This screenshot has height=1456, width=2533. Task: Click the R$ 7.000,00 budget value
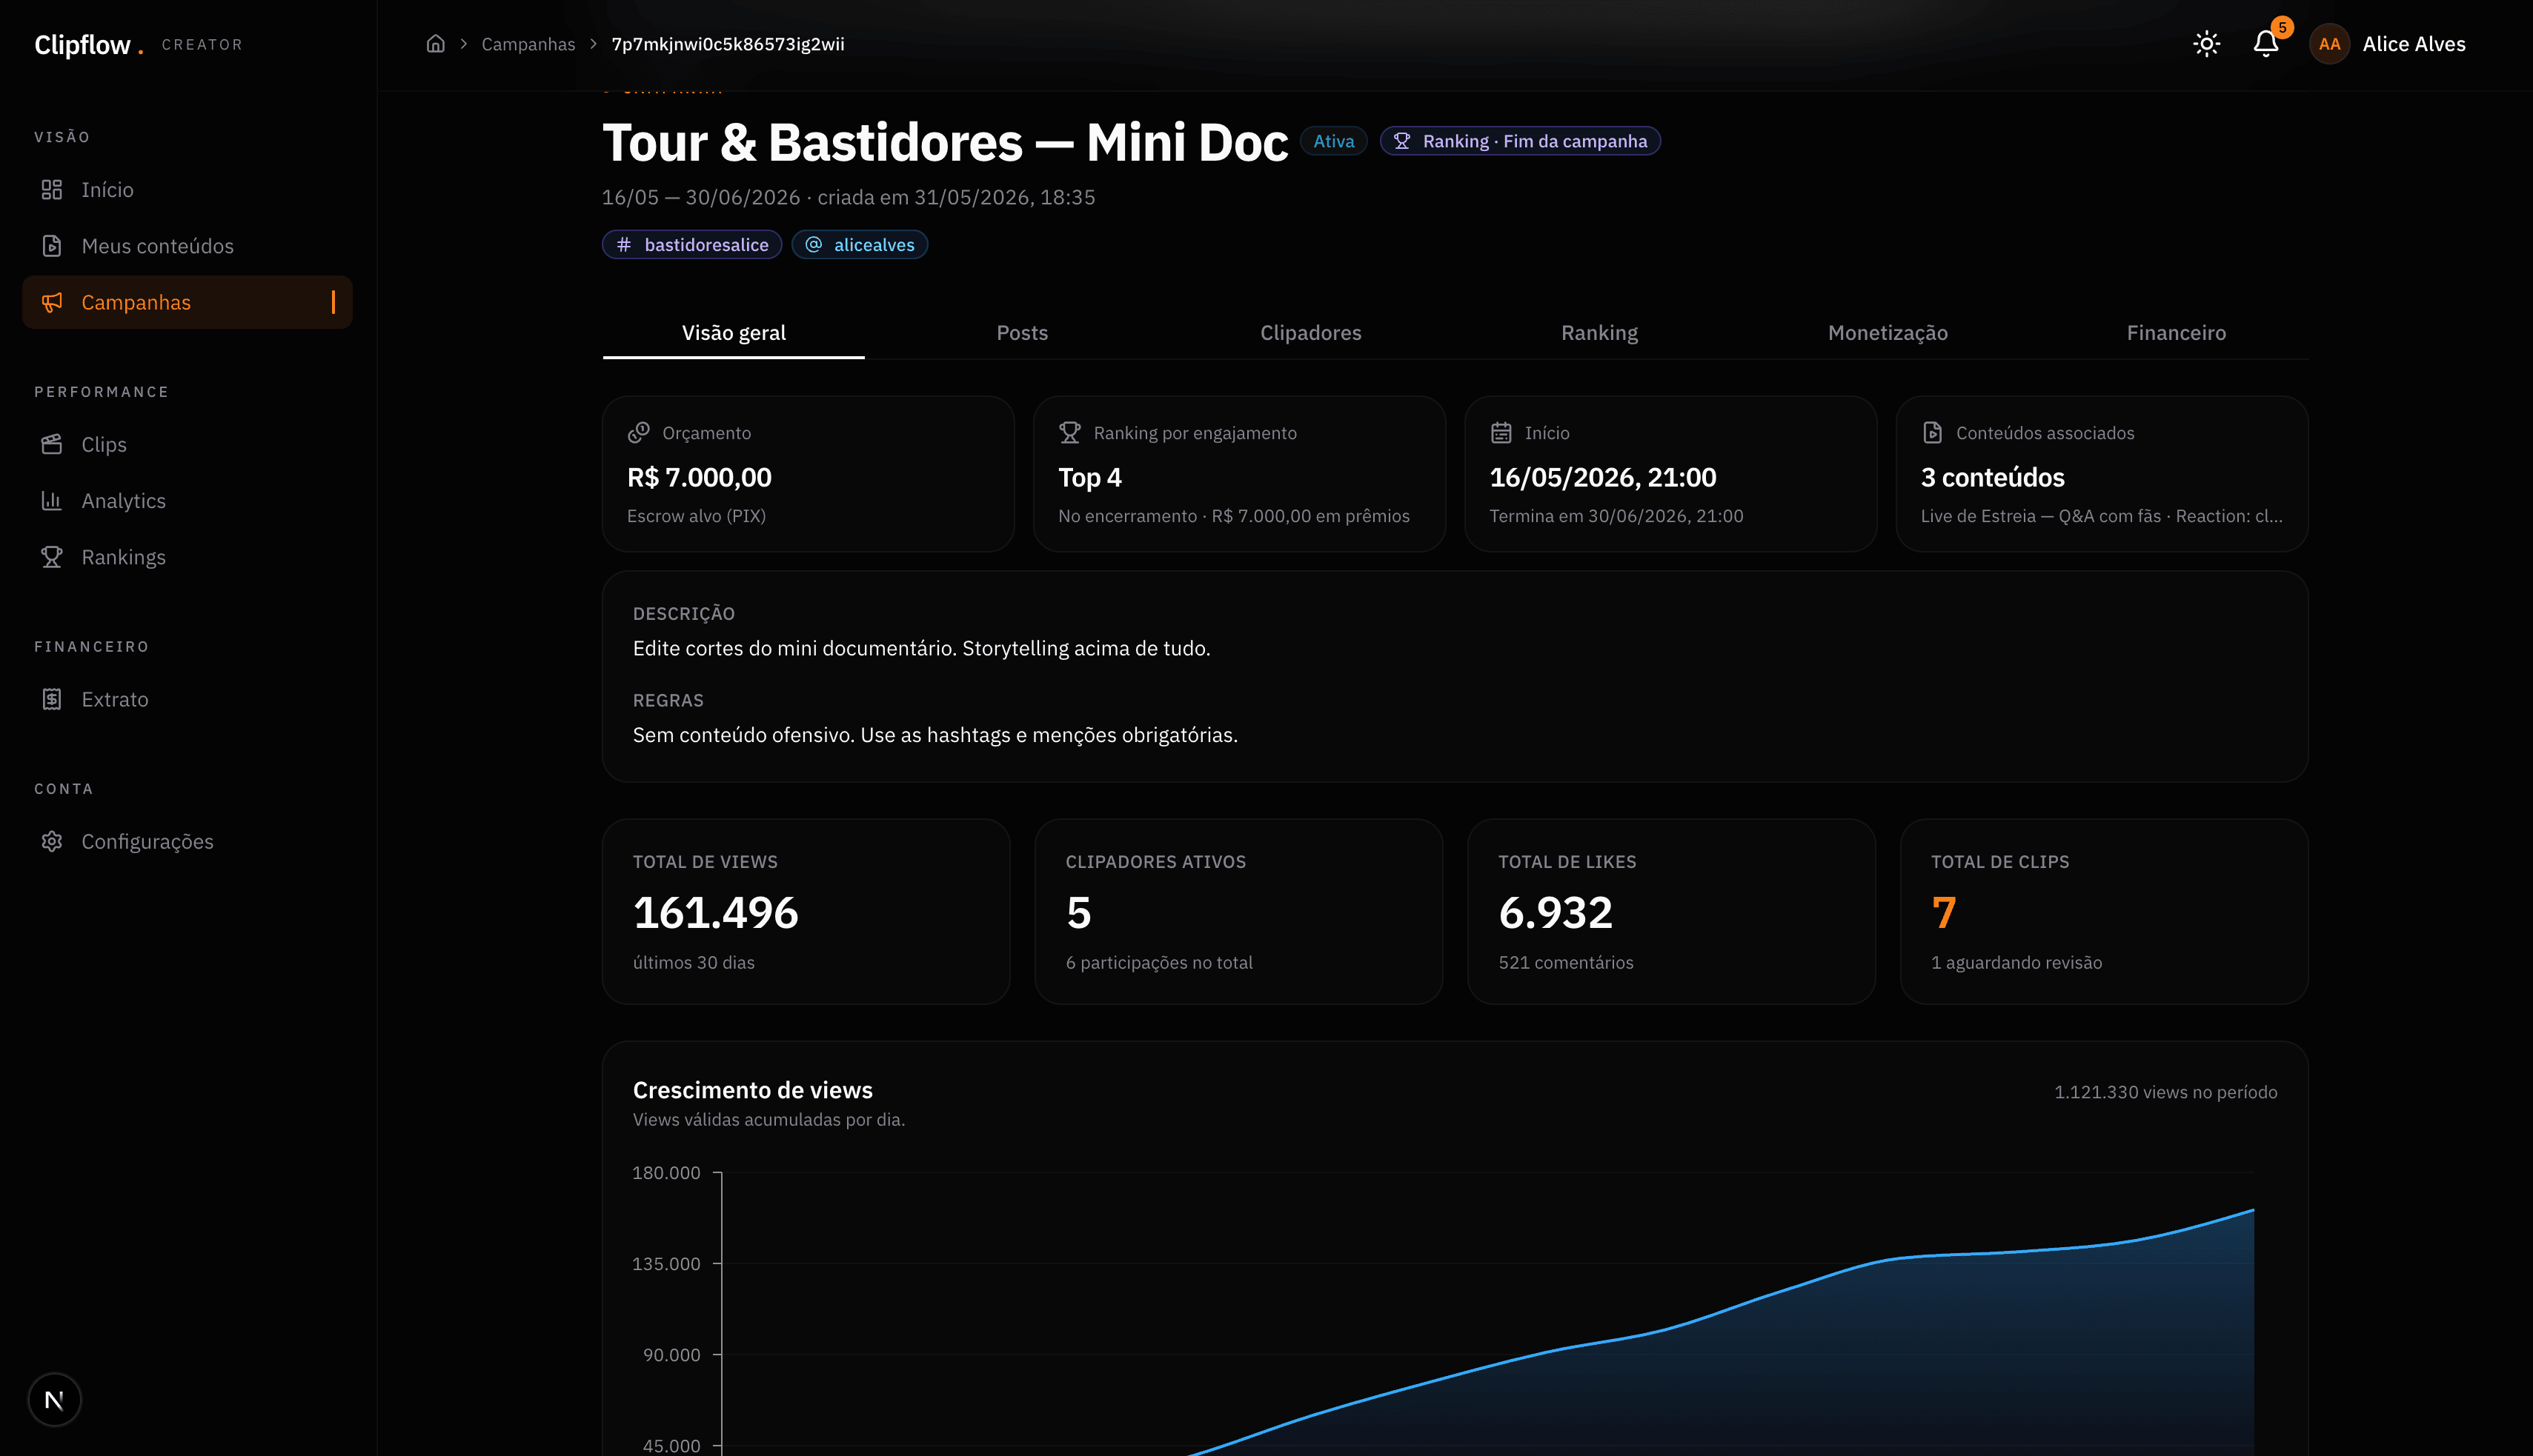point(700,478)
